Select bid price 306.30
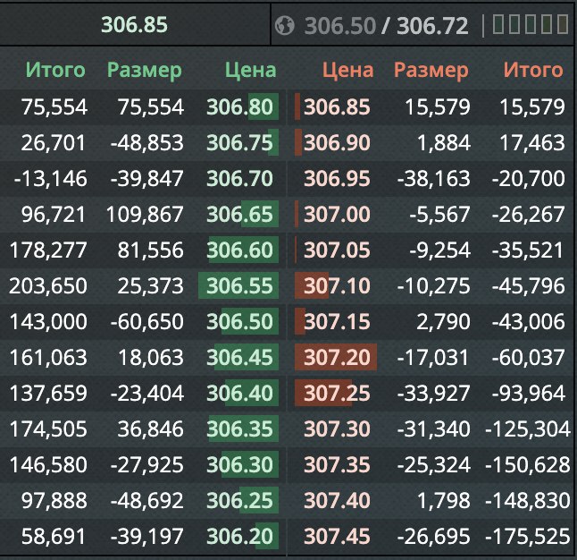 [x=239, y=464]
